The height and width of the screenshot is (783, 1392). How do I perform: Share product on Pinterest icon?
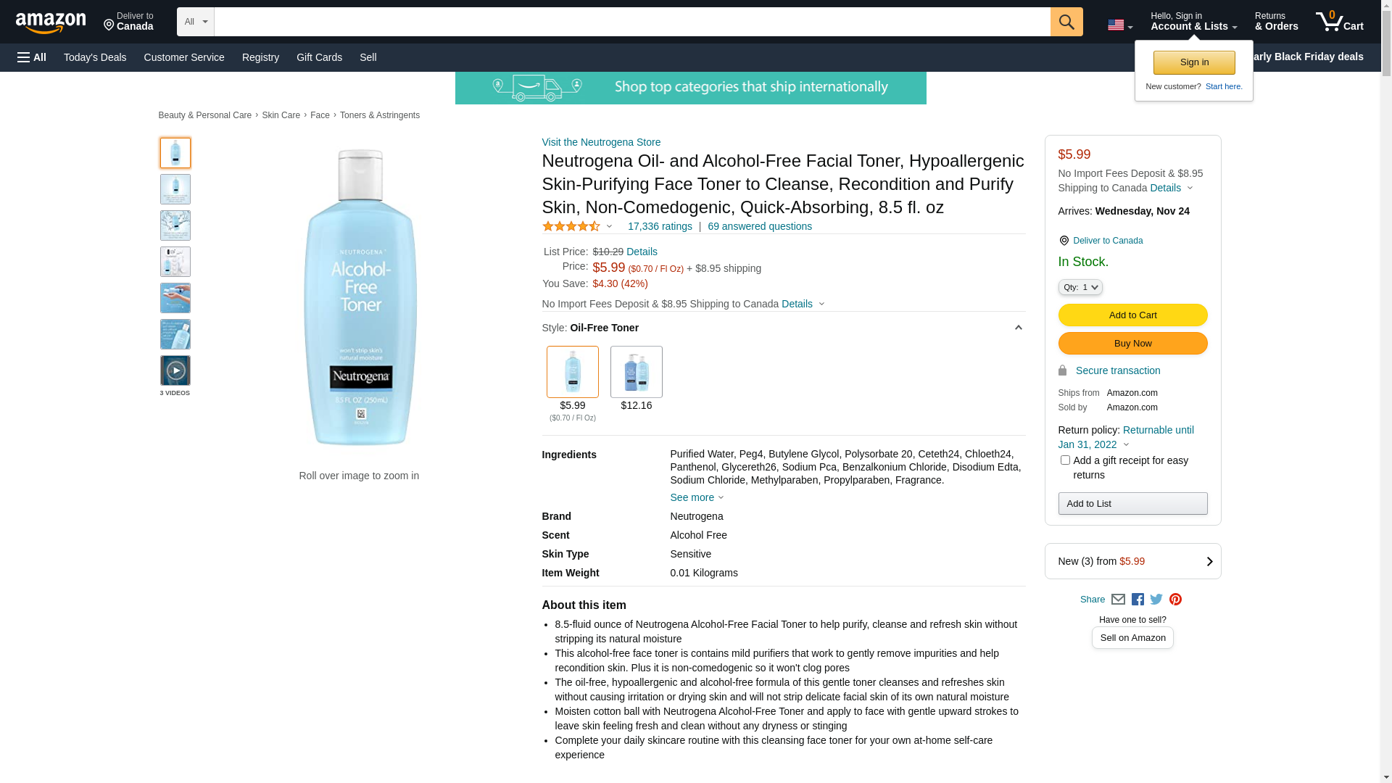[1175, 600]
